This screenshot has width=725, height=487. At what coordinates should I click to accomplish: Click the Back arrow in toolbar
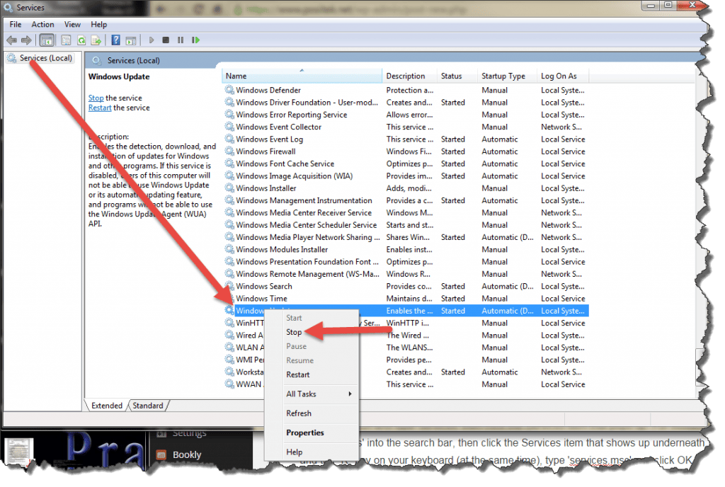click(11, 40)
